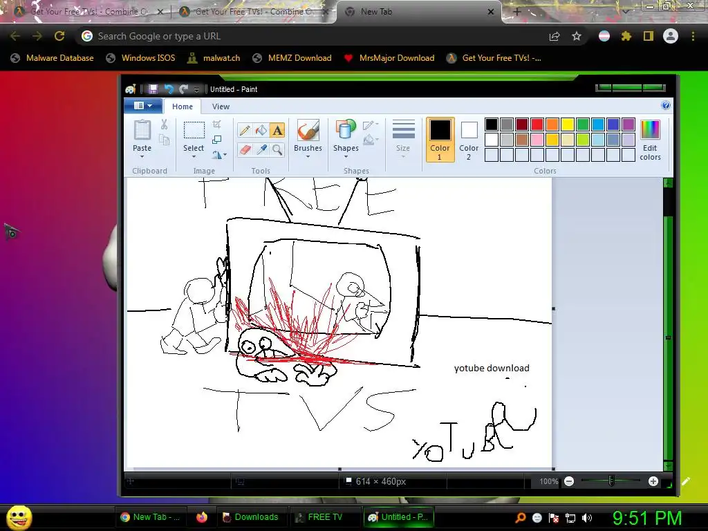The width and height of the screenshot is (708, 531).
Task: Open the Windows ISOS bookmark
Action: pyautogui.click(x=140, y=58)
